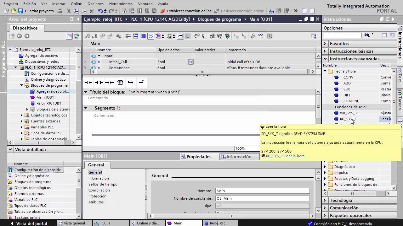Expand Instrucciones básicas section
This screenshot has height=226, width=403.
click(325, 51)
